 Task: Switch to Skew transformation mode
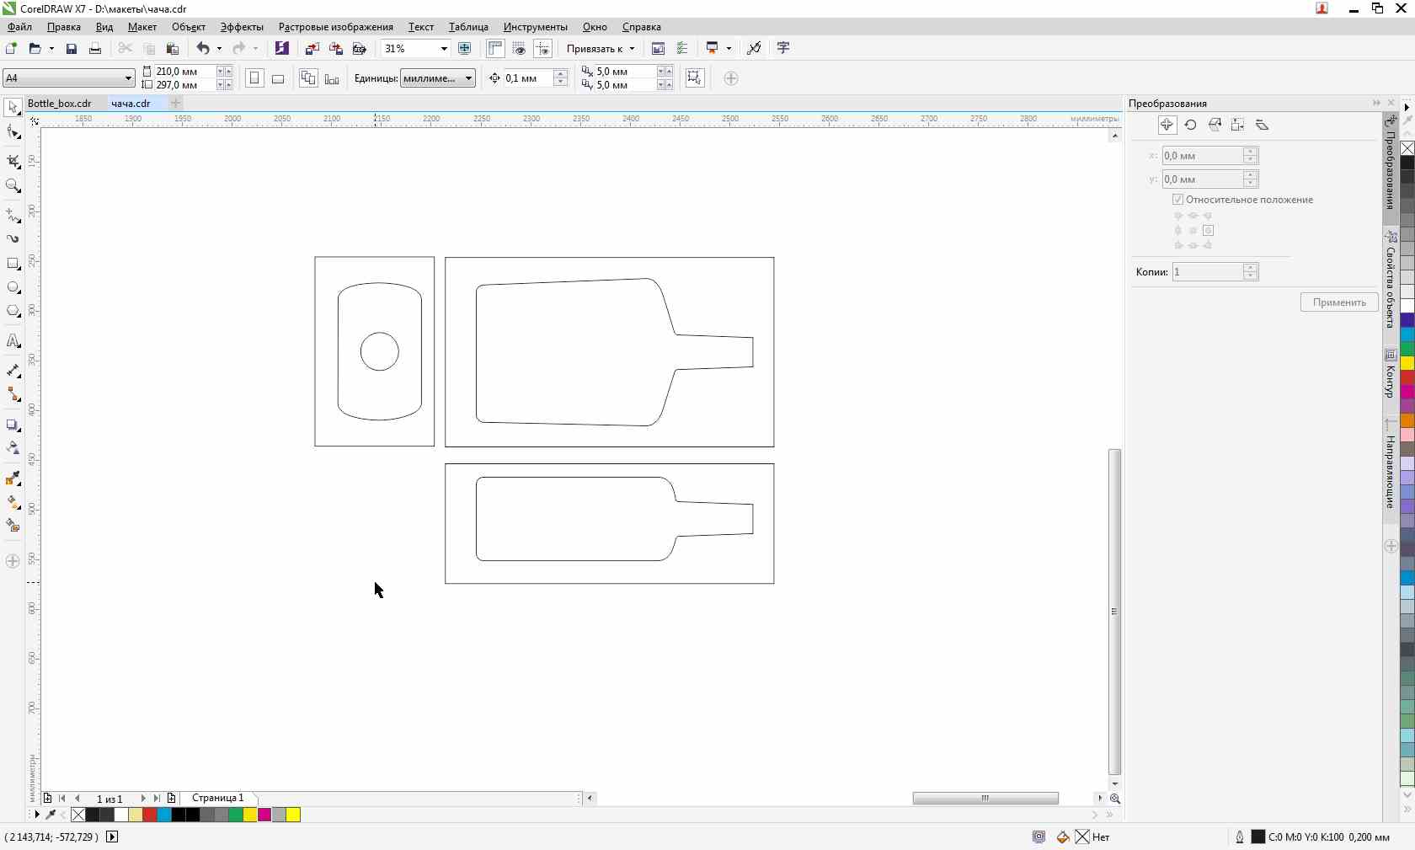click(1262, 125)
